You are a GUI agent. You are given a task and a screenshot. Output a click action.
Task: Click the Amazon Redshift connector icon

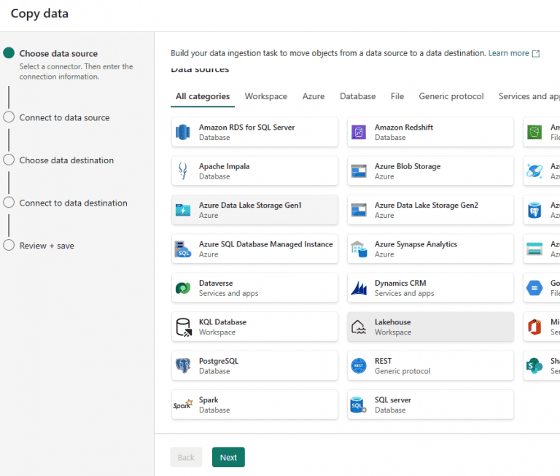click(x=359, y=132)
